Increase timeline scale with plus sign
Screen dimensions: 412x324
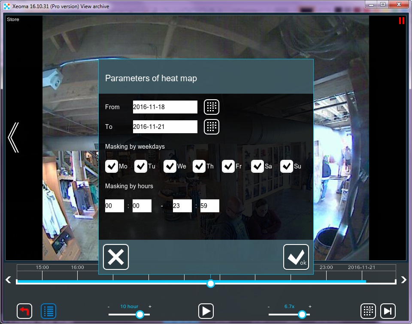(x=150, y=307)
